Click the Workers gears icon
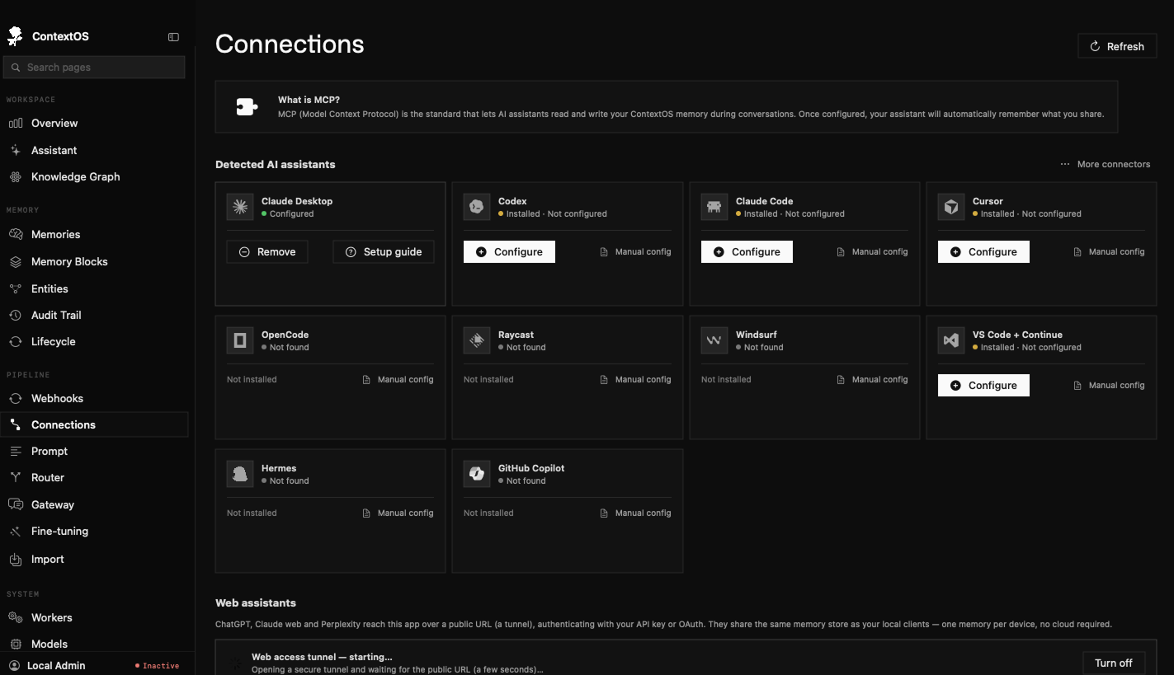The width and height of the screenshot is (1174, 675). pyautogui.click(x=16, y=617)
